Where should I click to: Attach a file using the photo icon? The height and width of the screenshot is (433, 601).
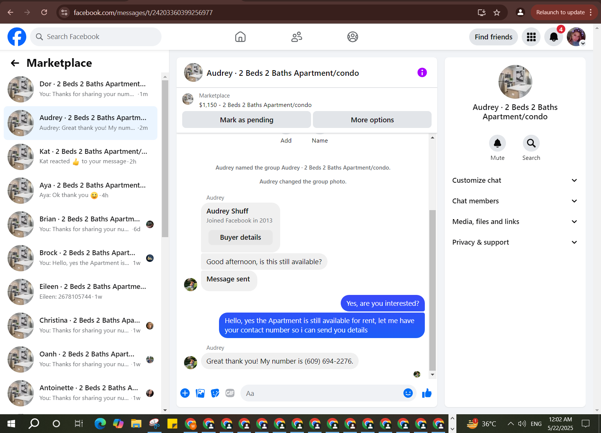[200, 393]
